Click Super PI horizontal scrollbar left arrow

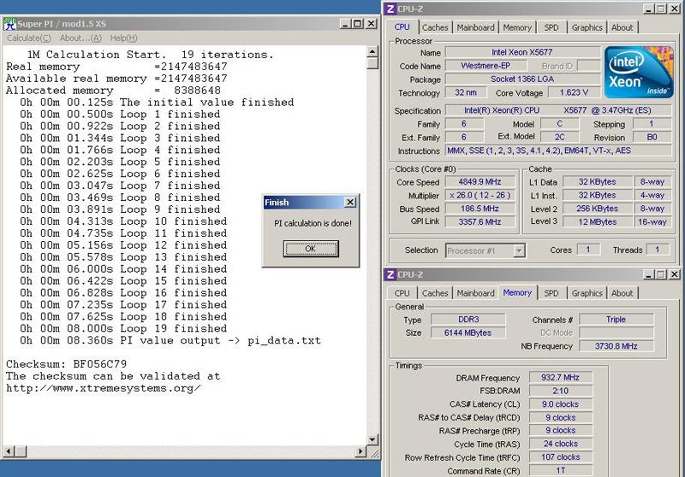tap(9, 450)
